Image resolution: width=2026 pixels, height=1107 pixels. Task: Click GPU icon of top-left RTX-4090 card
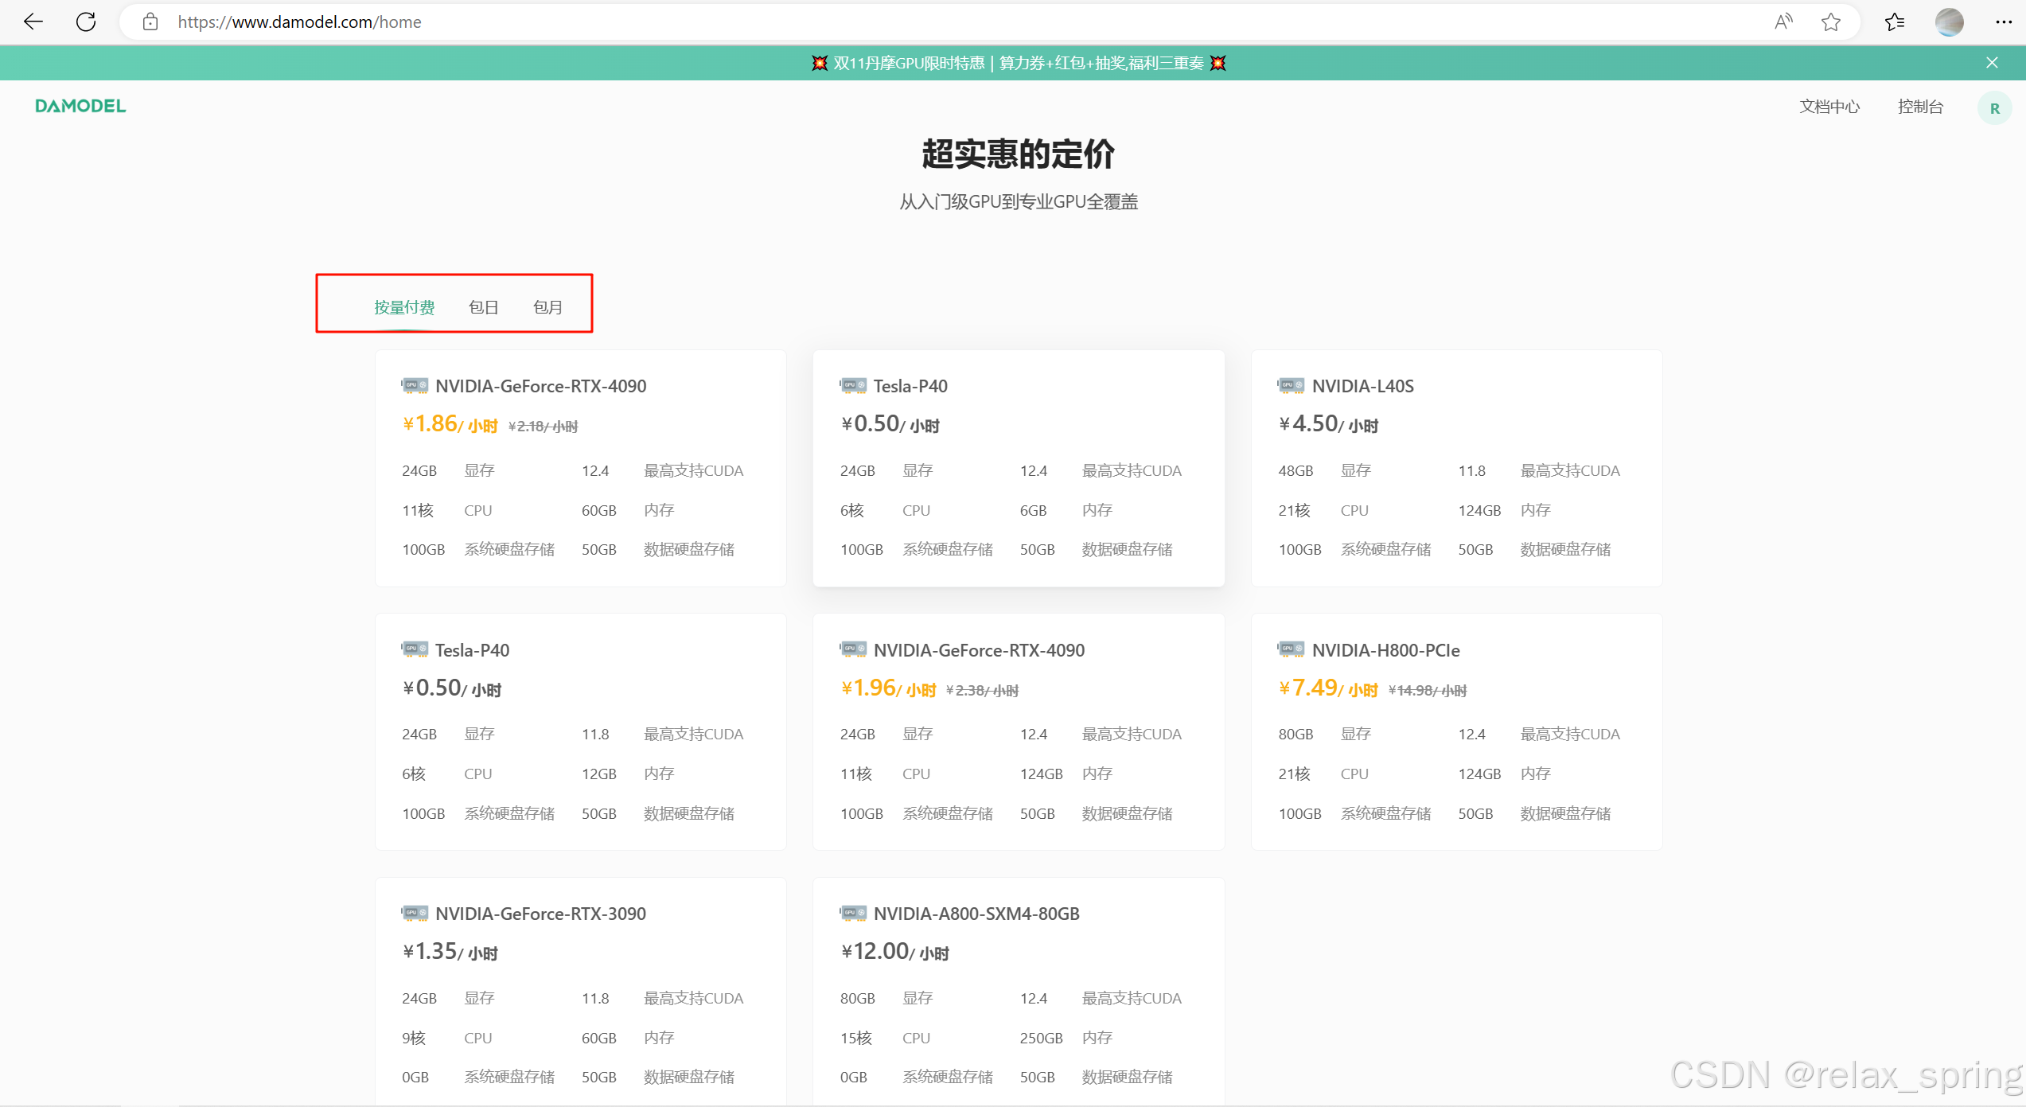pos(415,386)
